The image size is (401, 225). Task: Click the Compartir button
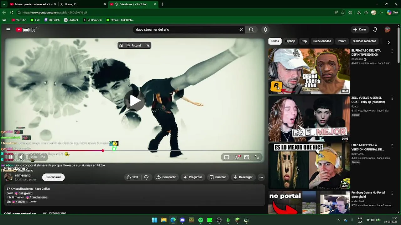pyautogui.click(x=166, y=177)
